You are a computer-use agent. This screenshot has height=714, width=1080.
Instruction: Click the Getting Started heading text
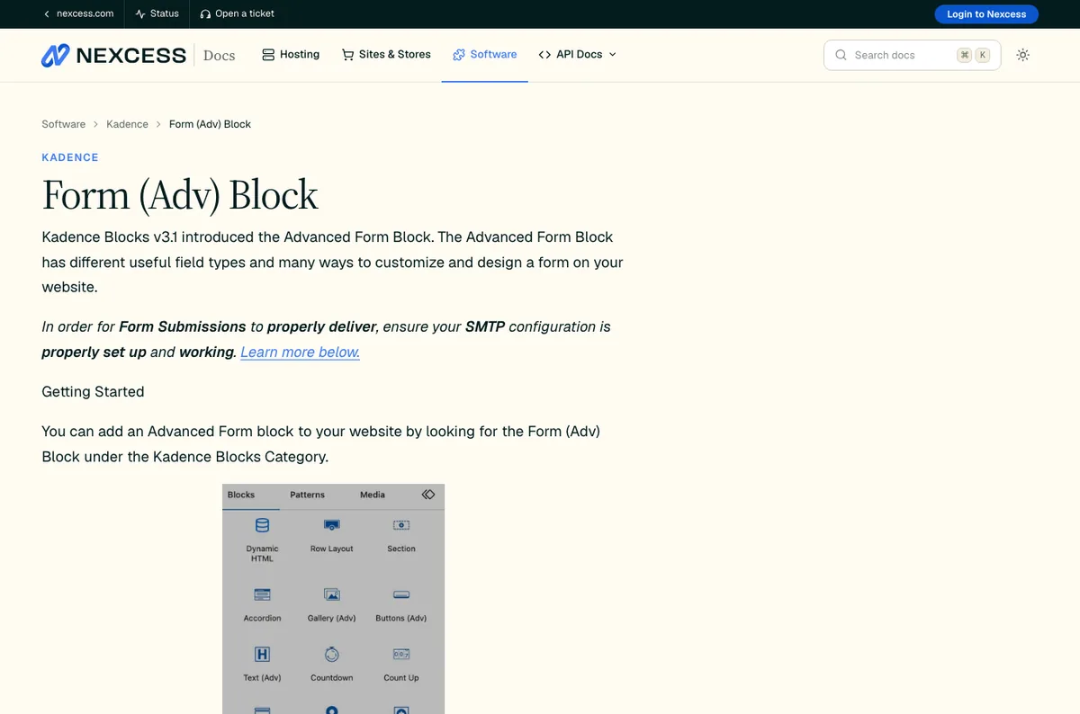point(93,391)
